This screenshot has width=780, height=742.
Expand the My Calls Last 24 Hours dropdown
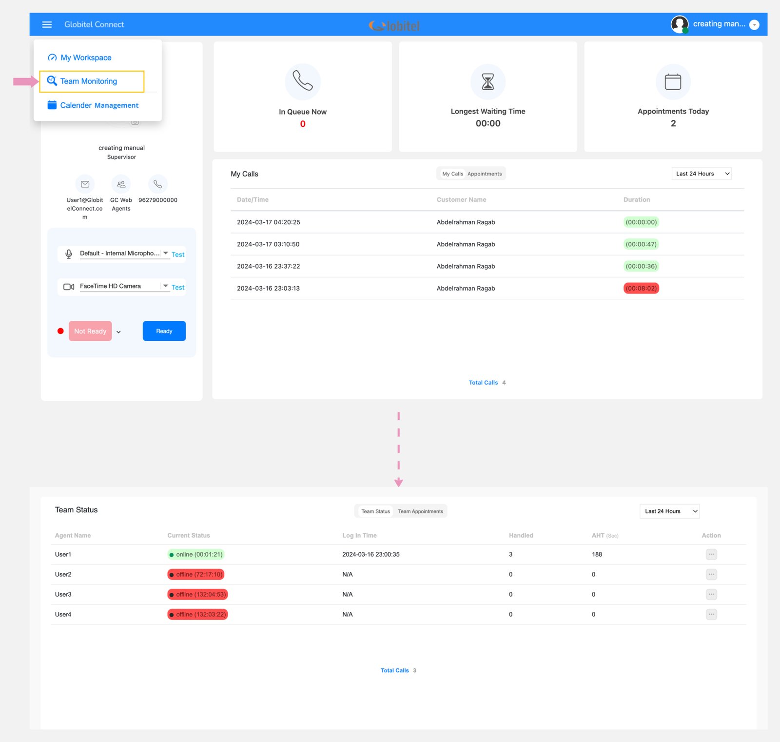click(702, 174)
